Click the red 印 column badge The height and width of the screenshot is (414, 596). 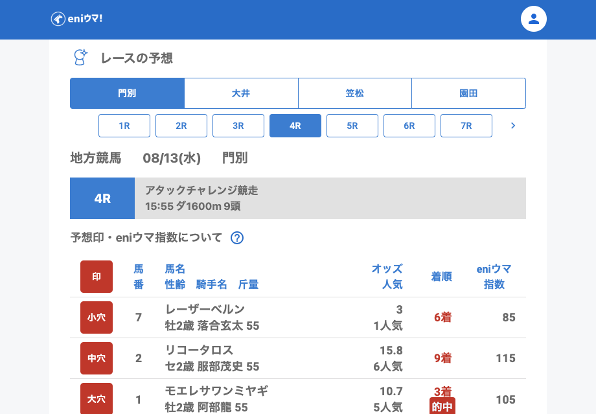(97, 277)
